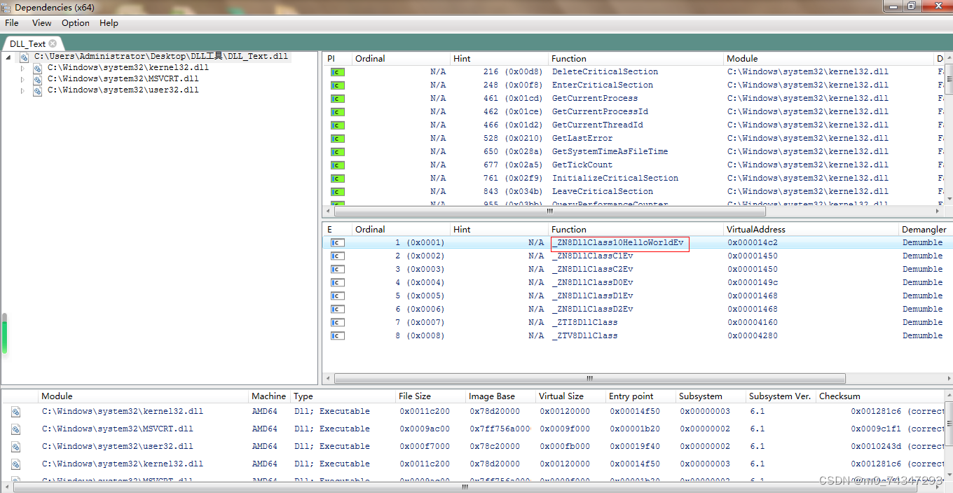Click the import icon for GetTickCount
The width and height of the screenshot is (953, 493).
coord(338,165)
